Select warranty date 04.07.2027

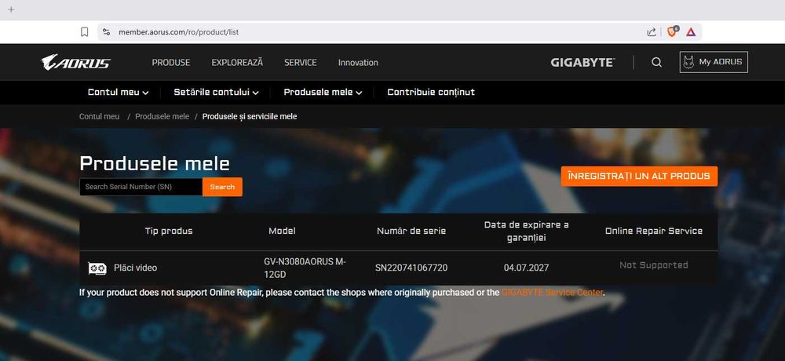click(x=526, y=268)
